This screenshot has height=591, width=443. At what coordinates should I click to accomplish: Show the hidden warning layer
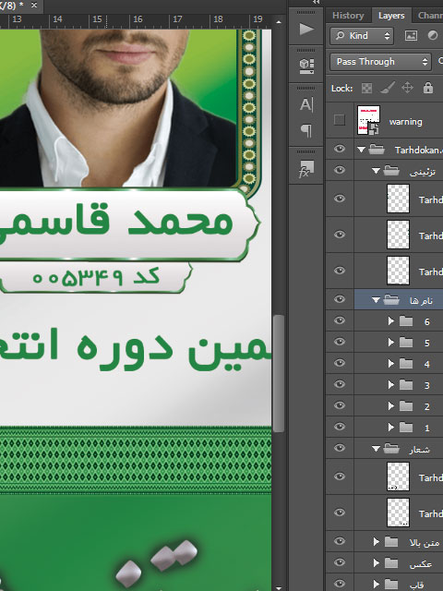340,120
